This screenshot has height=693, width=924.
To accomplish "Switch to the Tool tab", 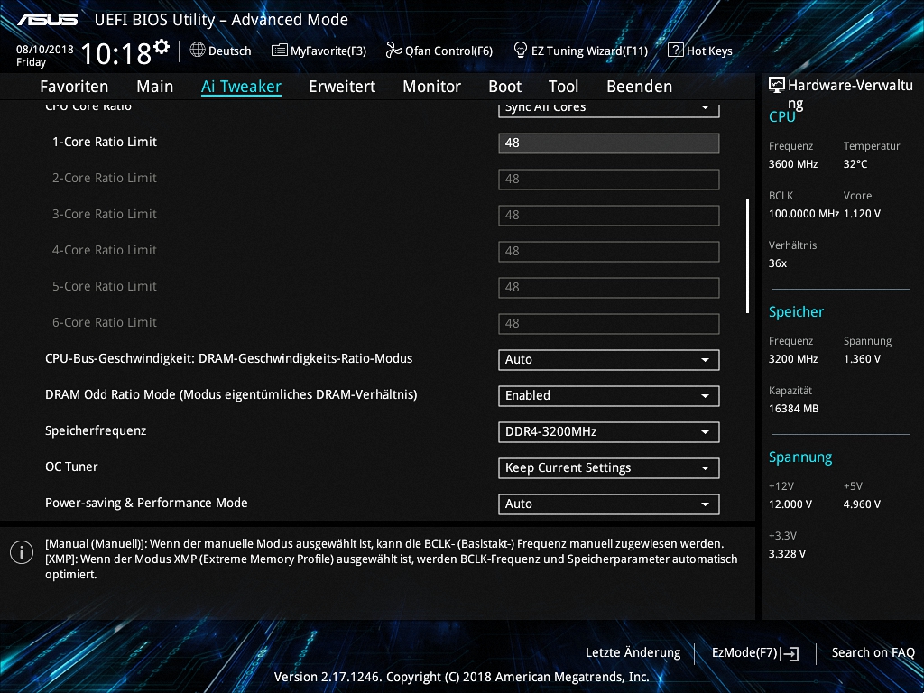I will tap(563, 86).
